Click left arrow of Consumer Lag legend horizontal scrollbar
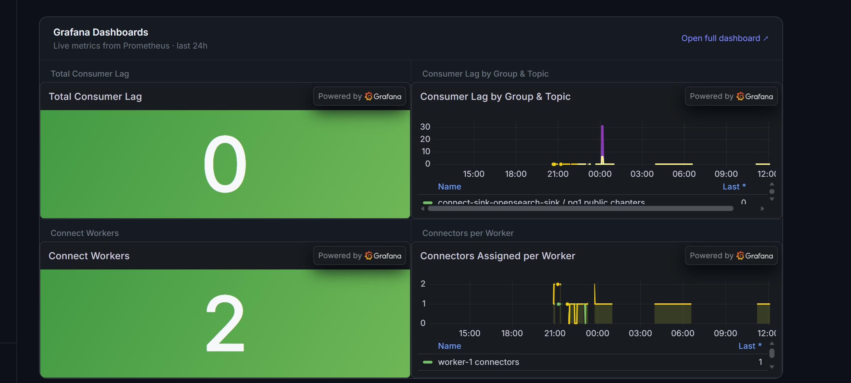 (x=423, y=209)
